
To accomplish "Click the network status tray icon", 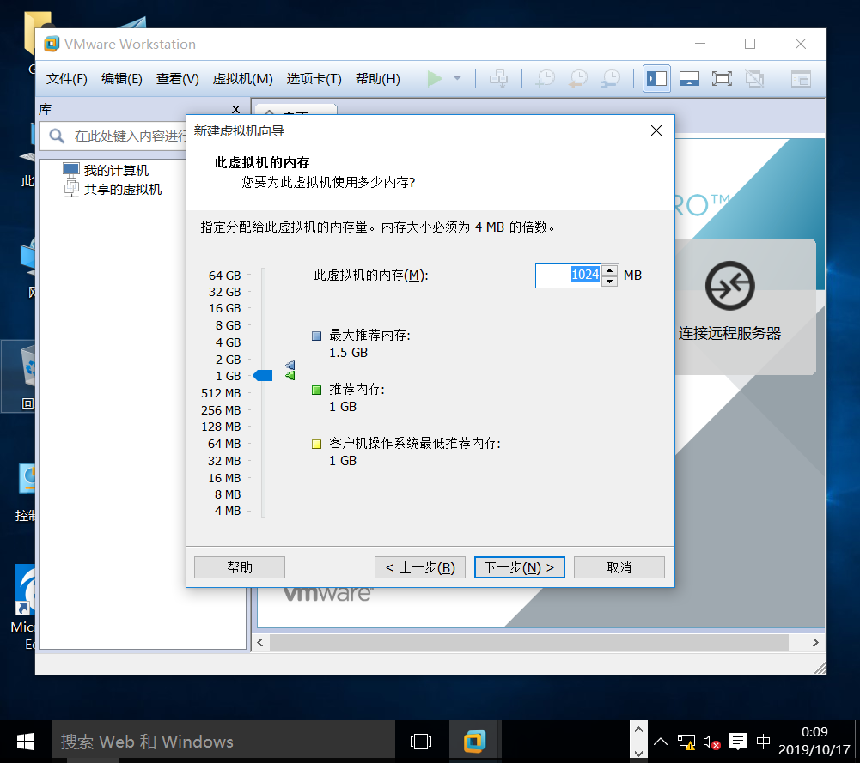I will pyautogui.click(x=686, y=742).
